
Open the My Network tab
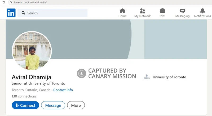click(x=142, y=13)
